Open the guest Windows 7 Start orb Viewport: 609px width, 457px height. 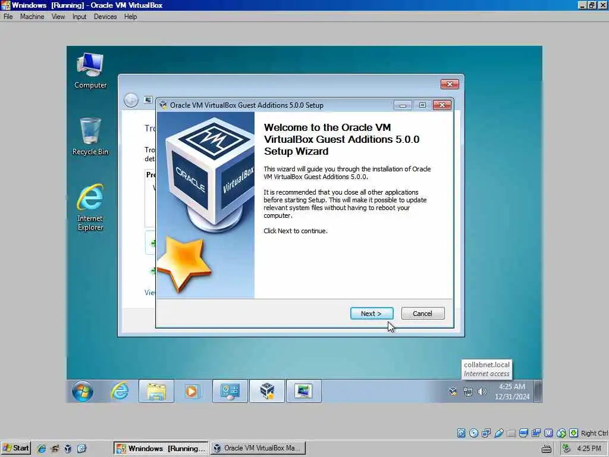[82, 391]
